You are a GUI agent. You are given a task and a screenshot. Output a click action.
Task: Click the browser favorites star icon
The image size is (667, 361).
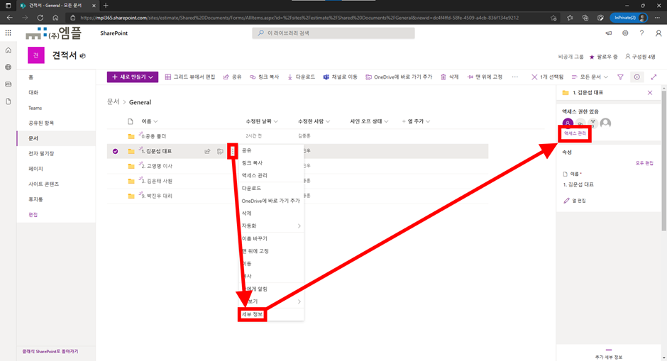click(x=553, y=18)
